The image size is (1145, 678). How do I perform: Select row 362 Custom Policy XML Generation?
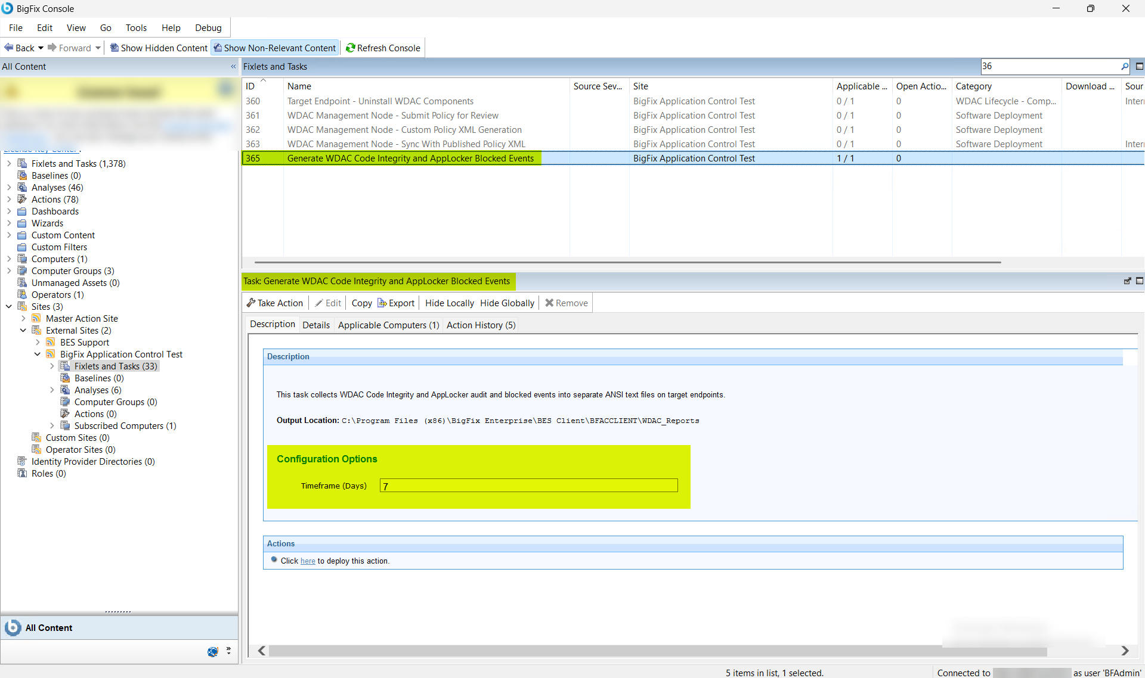693,130
